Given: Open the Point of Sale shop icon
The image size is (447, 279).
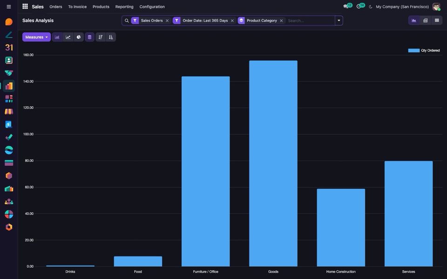Looking at the screenshot, I should point(9,111).
